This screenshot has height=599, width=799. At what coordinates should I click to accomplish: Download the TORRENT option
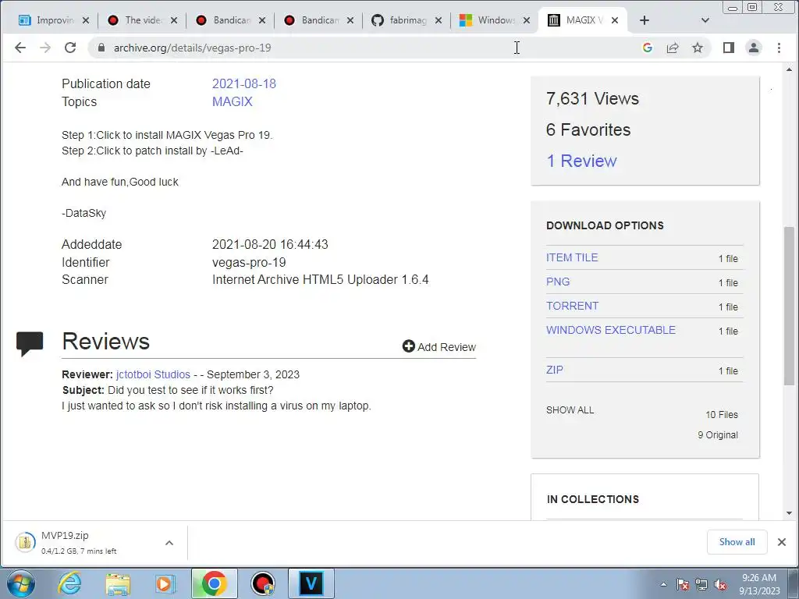click(572, 306)
